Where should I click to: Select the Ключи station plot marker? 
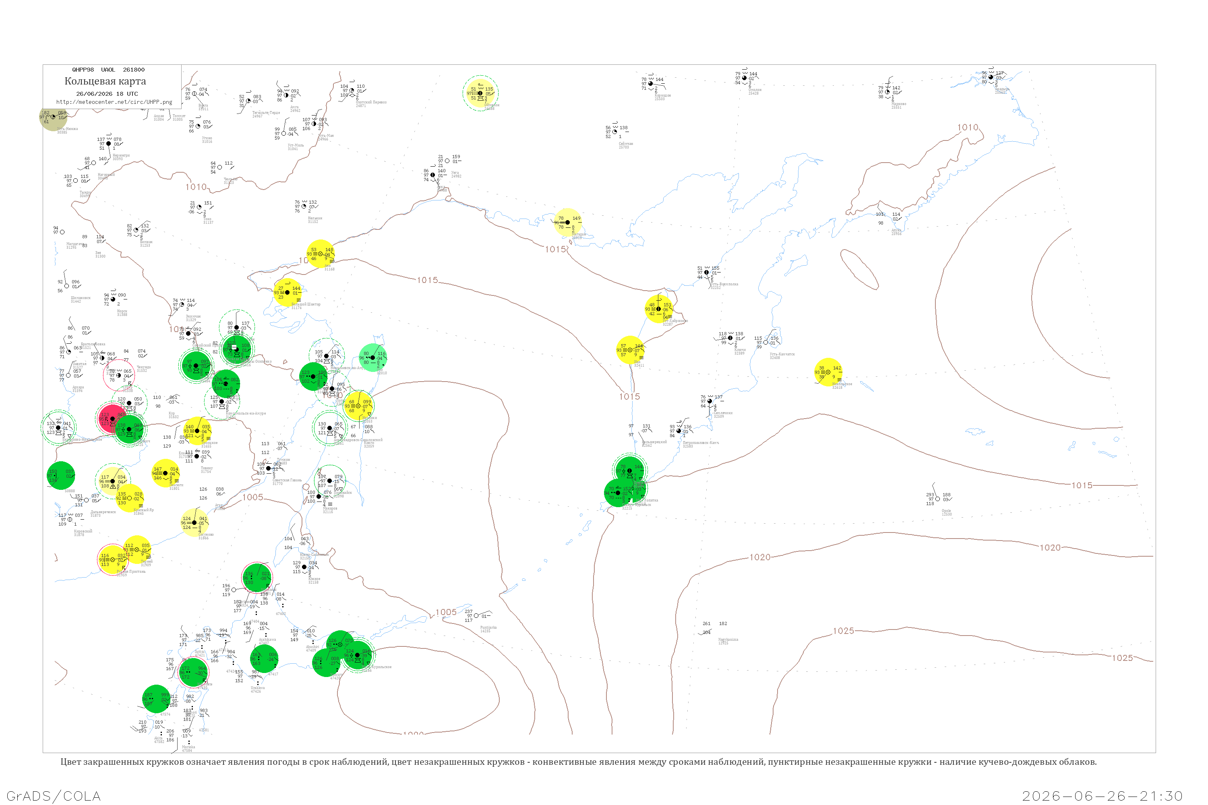tap(730, 338)
